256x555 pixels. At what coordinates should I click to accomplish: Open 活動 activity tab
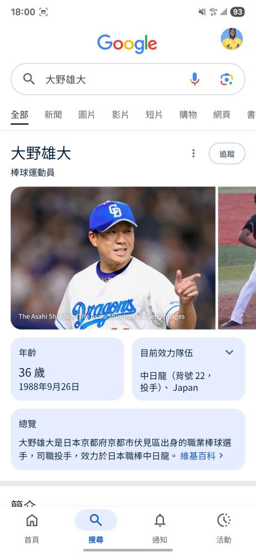pos(224,528)
